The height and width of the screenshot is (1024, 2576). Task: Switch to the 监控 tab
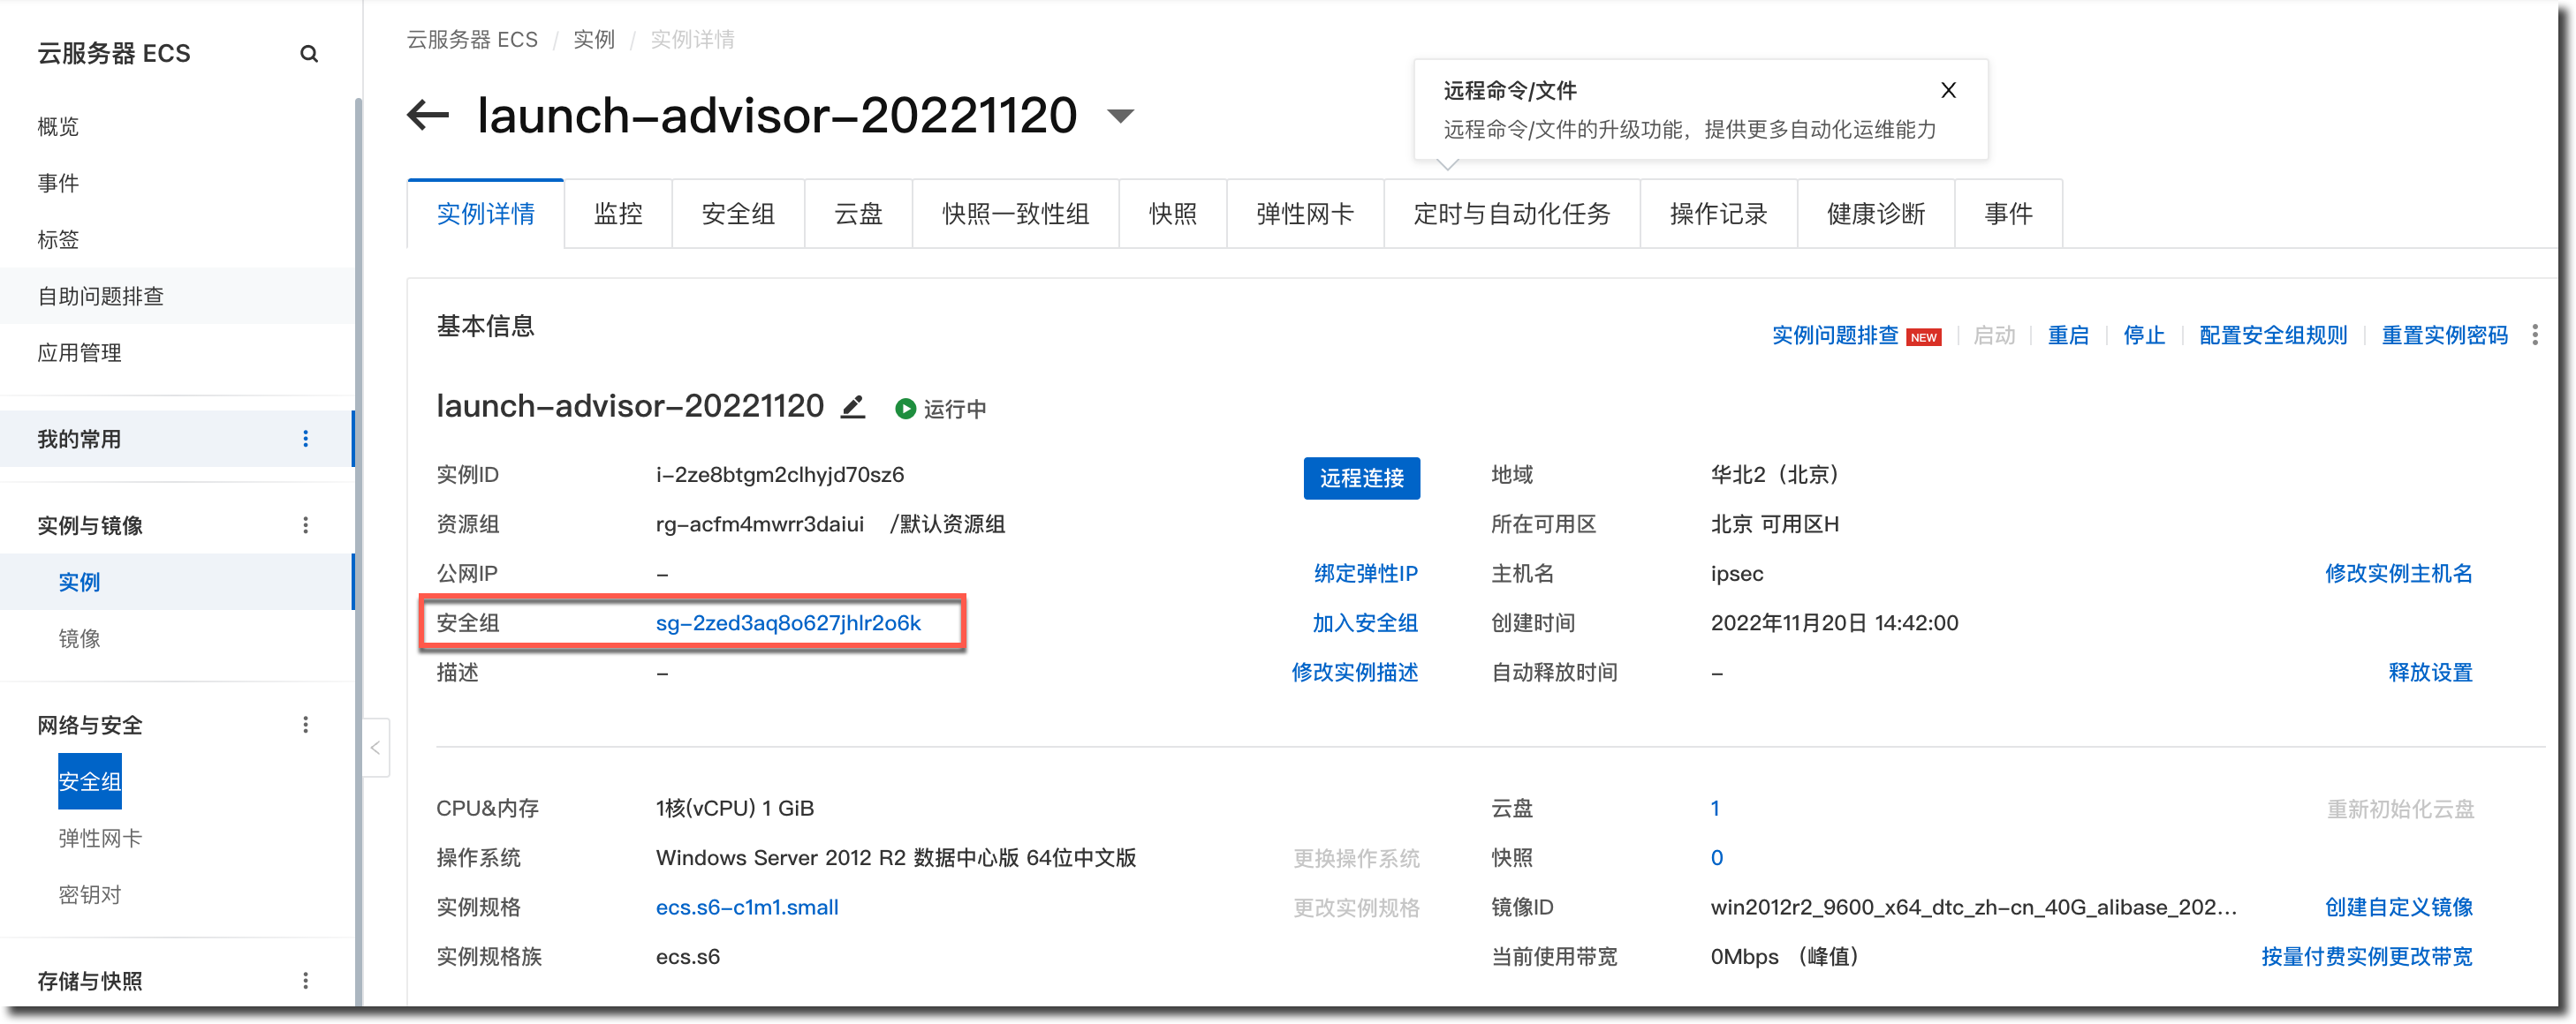click(618, 214)
